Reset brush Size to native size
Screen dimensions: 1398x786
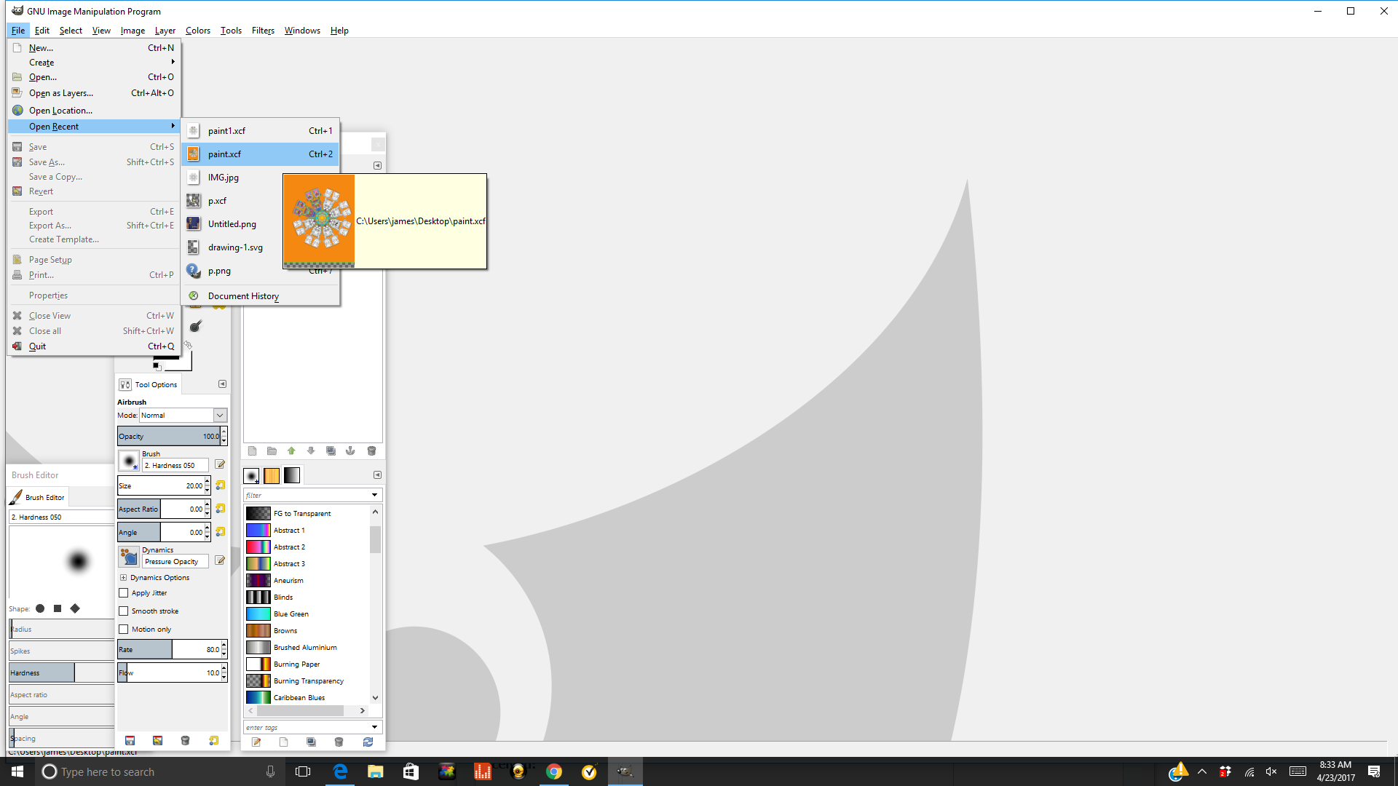[x=221, y=485]
